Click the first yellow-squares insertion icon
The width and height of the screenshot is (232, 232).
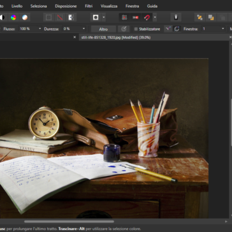coord(199,17)
